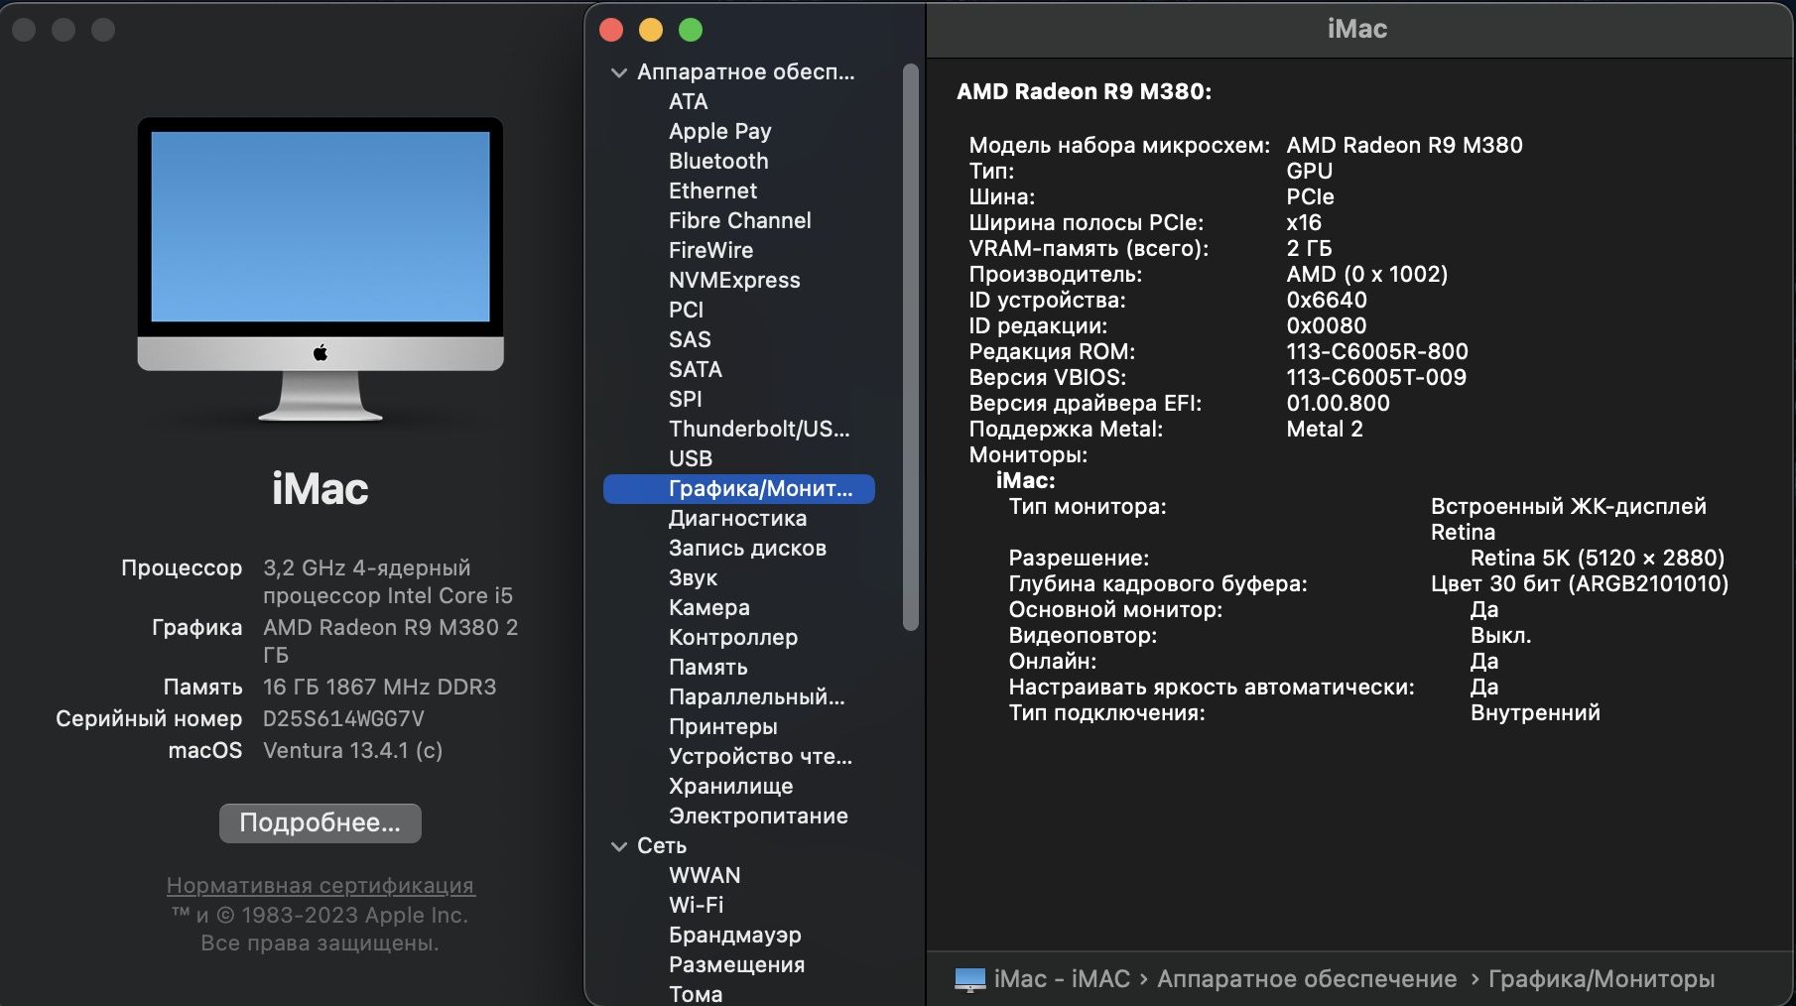This screenshot has width=1796, height=1006.
Task: Select FireWire in the sidebar
Action: pos(710,250)
